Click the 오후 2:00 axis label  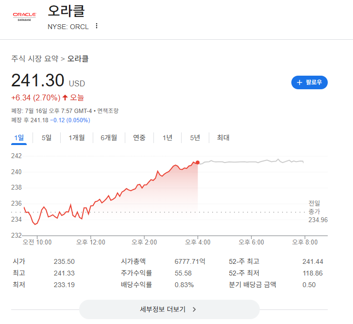click(144, 242)
